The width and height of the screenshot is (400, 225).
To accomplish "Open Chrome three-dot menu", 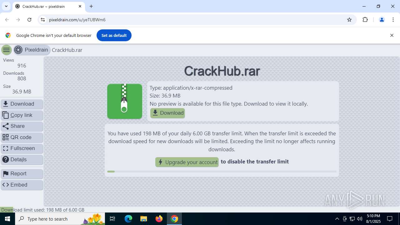I will (x=393, y=20).
